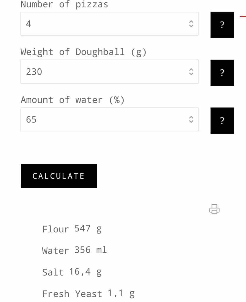Click the Water 356 ml result line
Image resolution: width=246 pixels, height=302 pixels.
(74, 250)
